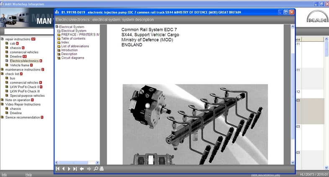Open PREFACE / PRINTER'S IMPRINT section

point(80,35)
